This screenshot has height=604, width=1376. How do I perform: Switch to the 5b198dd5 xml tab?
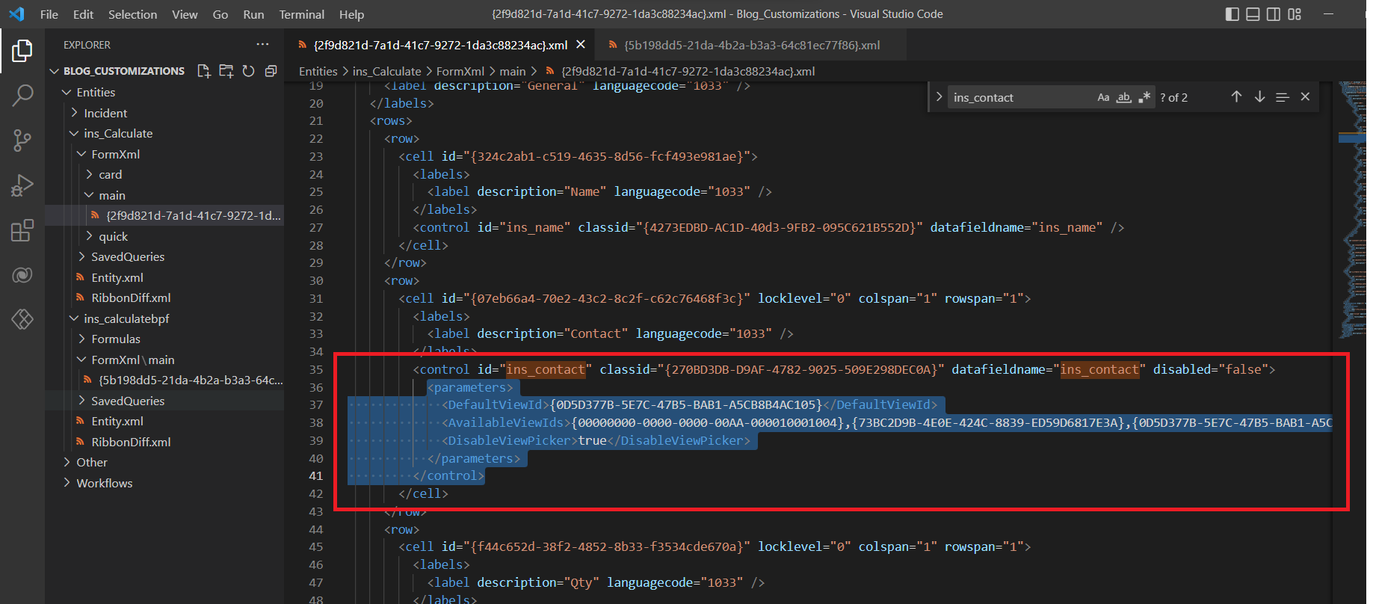tap(751, 45)
